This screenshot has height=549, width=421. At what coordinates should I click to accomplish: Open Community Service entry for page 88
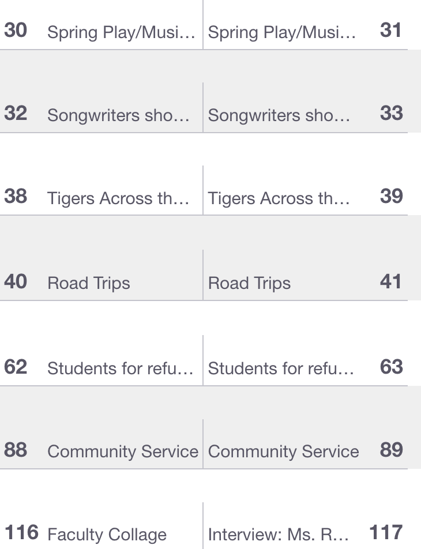(123, 452)
